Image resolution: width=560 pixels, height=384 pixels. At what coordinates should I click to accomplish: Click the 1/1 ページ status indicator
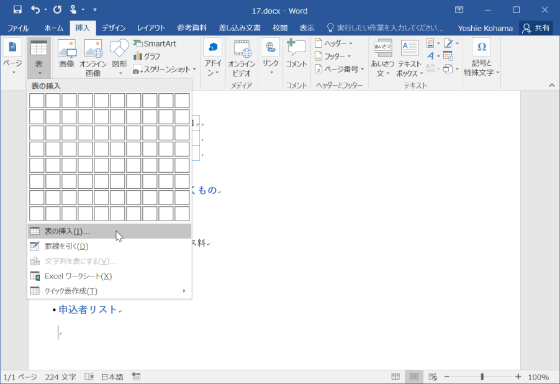(x=20, y=377)
